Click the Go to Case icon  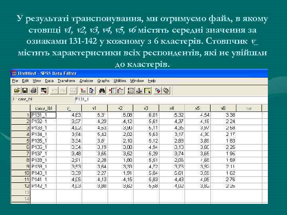tap(83, 90)
